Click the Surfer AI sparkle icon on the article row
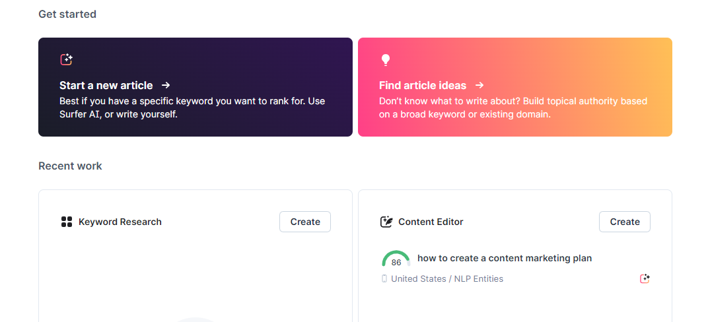The width and height of the screenshot is (708, 322). click(x=645, y=278)
